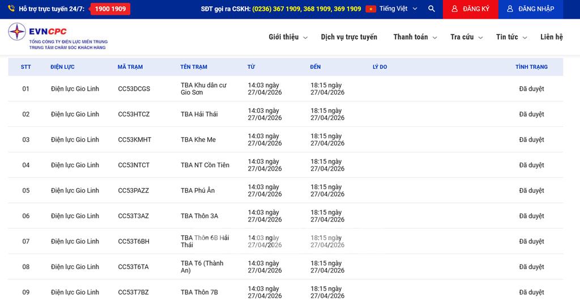Click the ĐĂNG KÝ register button
Image resolution: width=580 pixels, height=302 pixels.
click(470, 9)
